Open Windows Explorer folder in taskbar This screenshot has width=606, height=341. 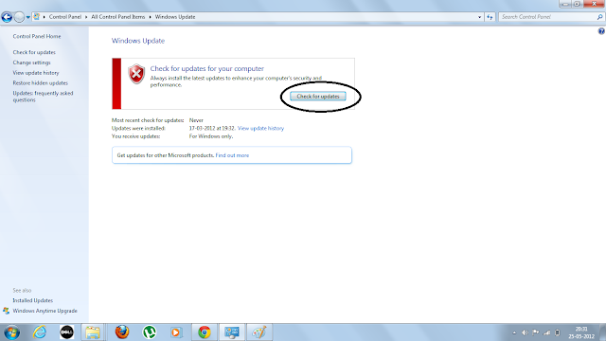(93, 332)
